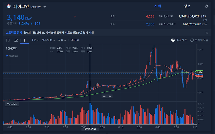Click the trade amount 2,476,612,396,864
Image resolution: width=215 pixels, height=134 pixels.
tap(192, 24)
